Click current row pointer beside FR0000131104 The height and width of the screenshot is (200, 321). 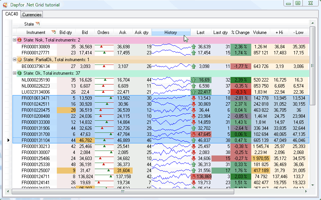tap(8, 140)
